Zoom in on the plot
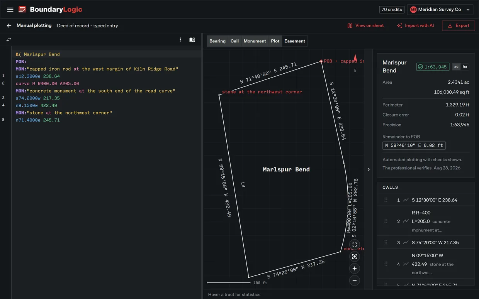This screenshot has height=299, width=479. coord(355,269)
